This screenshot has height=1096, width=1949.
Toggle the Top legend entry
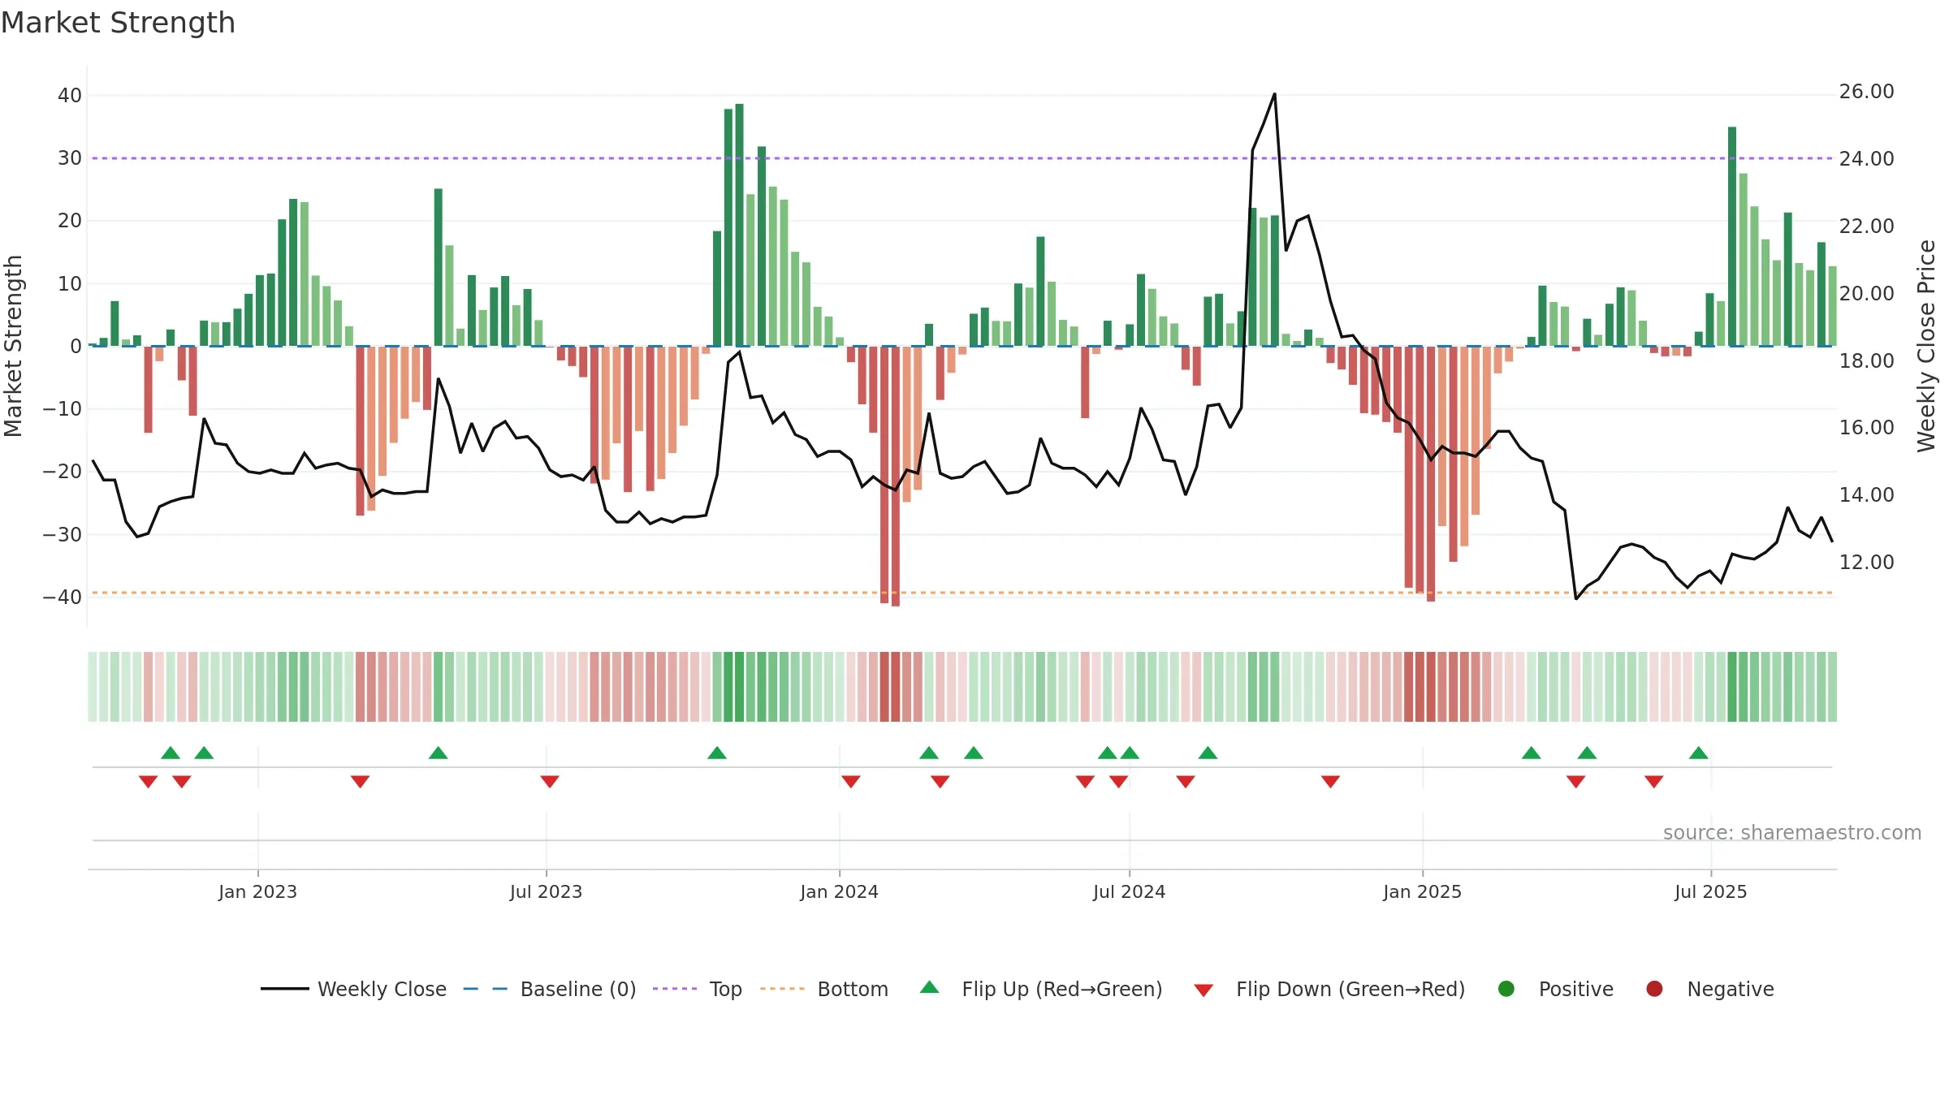697,989
